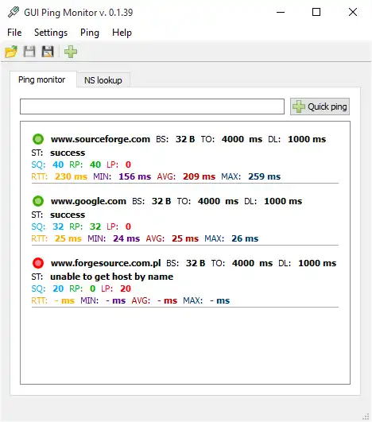
Task: Click the www.sourceforge.com host name
Action: (100, 139)
